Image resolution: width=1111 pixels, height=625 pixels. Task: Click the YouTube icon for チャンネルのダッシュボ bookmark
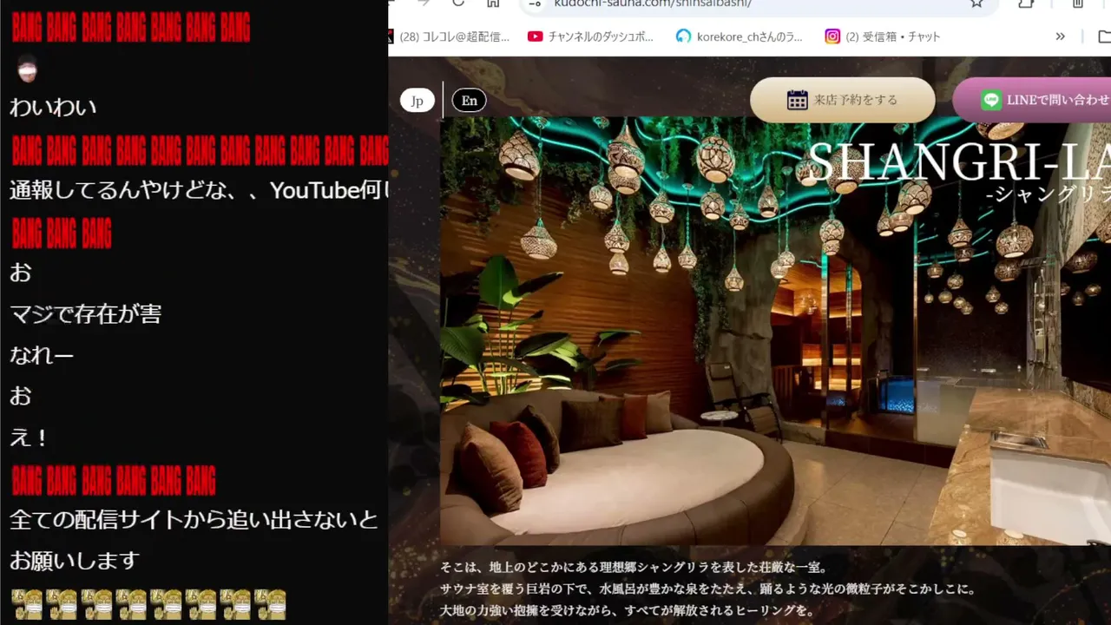click(x=535, y=36)
